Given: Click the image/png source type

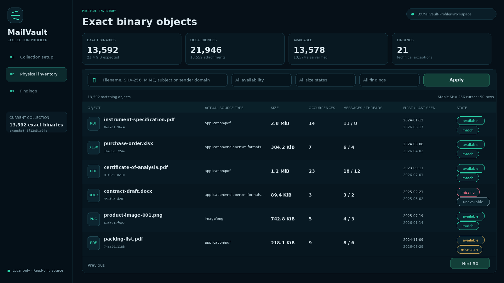Looking at the screenshot, I should click(x=214, y=219).
